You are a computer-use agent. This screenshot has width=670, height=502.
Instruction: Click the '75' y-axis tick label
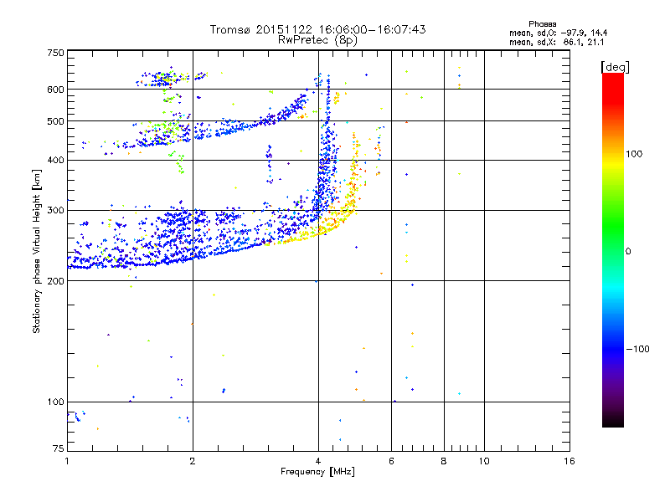[x=59, y=448]
